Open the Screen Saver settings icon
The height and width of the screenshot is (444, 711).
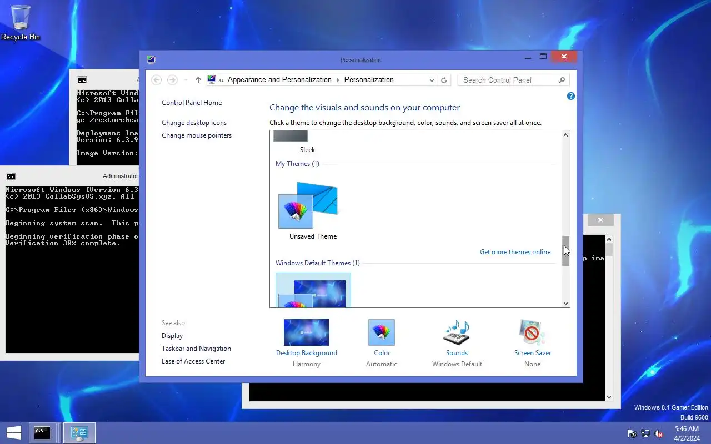pyautogui.click(x=532, y=332)
